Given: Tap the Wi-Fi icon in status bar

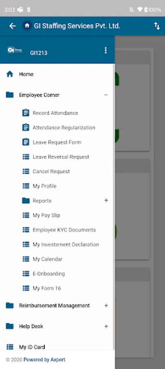Looking at the screenshot, I should coord(140,10).
